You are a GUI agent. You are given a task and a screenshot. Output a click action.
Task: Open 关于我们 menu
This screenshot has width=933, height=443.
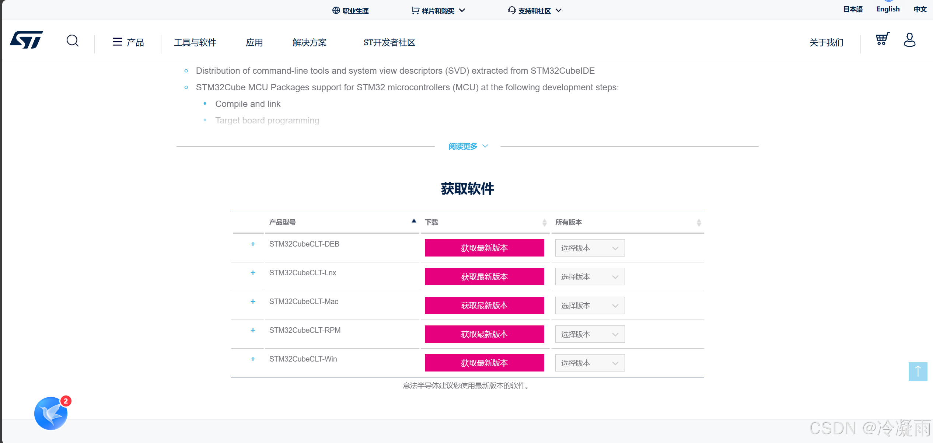pyautogui.click(x=826, y=42)
